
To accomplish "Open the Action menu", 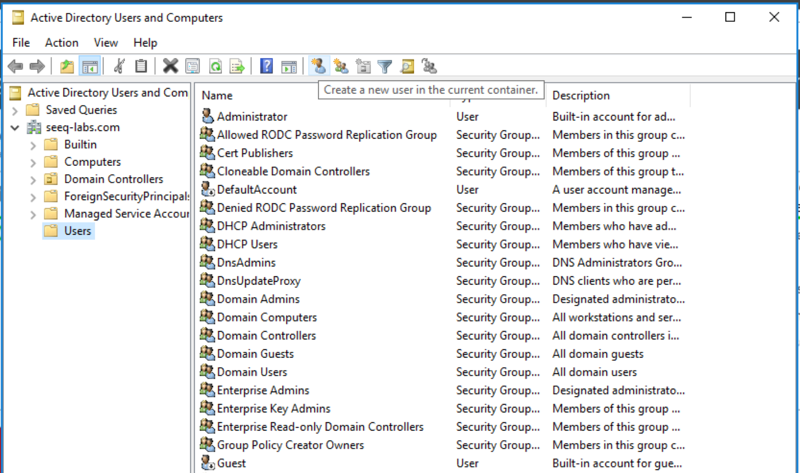I will point(61,43).
